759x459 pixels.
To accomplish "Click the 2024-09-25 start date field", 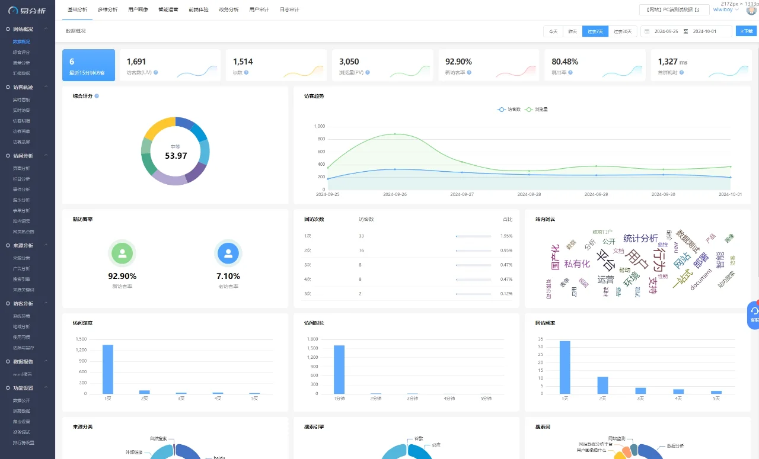I will point(666,31).
